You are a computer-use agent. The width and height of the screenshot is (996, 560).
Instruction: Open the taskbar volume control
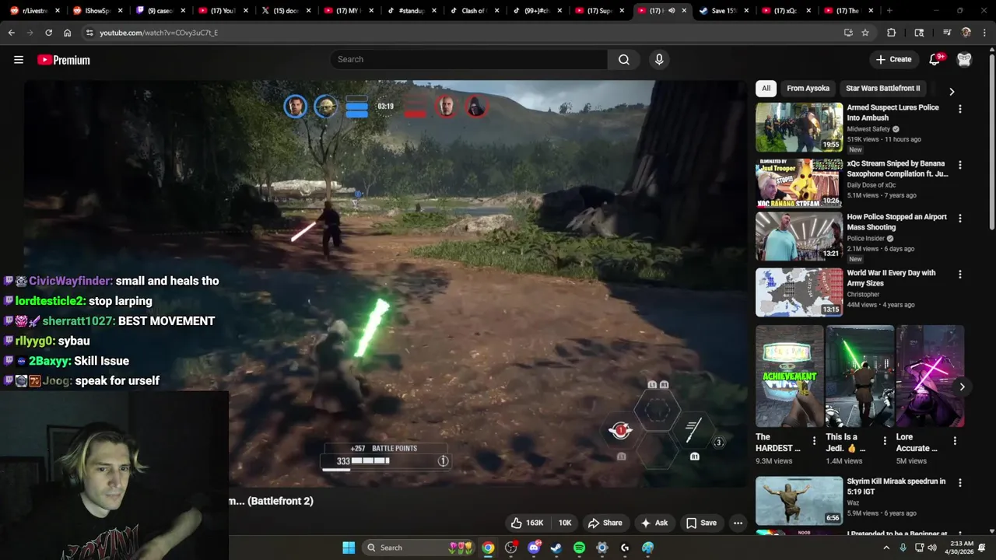[x=931, y=548]
